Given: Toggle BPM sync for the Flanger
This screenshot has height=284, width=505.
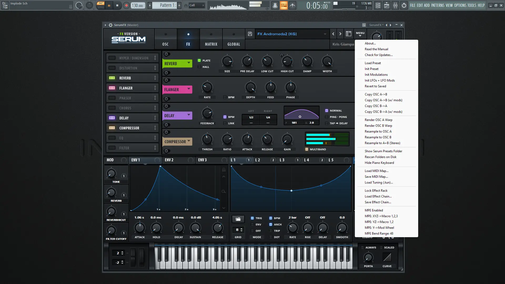Looking at the screenshot, I should [225, 97].
